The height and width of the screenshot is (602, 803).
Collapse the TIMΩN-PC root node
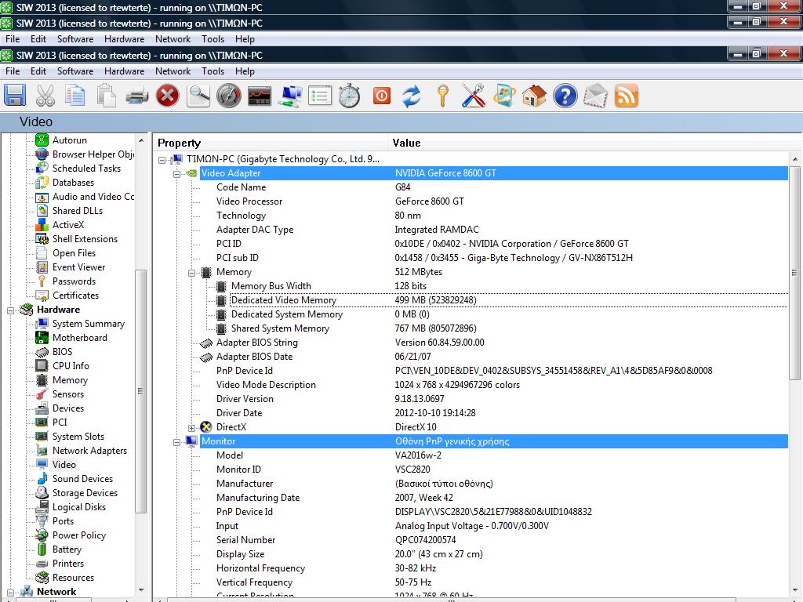point(162,160)
